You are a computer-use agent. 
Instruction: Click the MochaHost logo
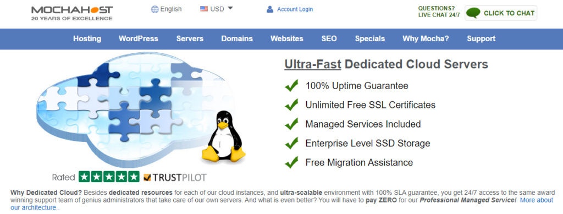pyautogui.click(x=72, y=13)
